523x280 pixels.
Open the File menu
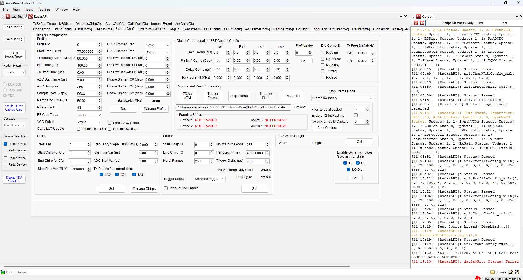[x=5, y=10]
